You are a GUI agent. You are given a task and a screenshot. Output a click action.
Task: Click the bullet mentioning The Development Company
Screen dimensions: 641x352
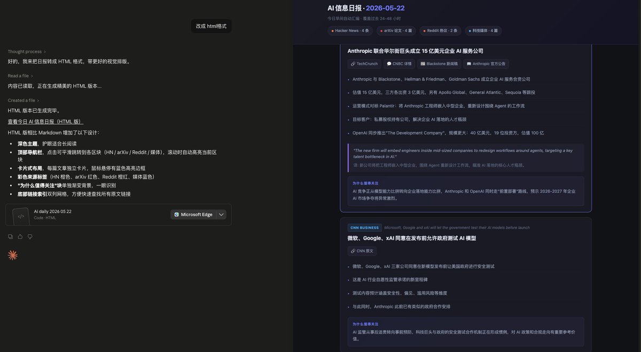(448, 133)
